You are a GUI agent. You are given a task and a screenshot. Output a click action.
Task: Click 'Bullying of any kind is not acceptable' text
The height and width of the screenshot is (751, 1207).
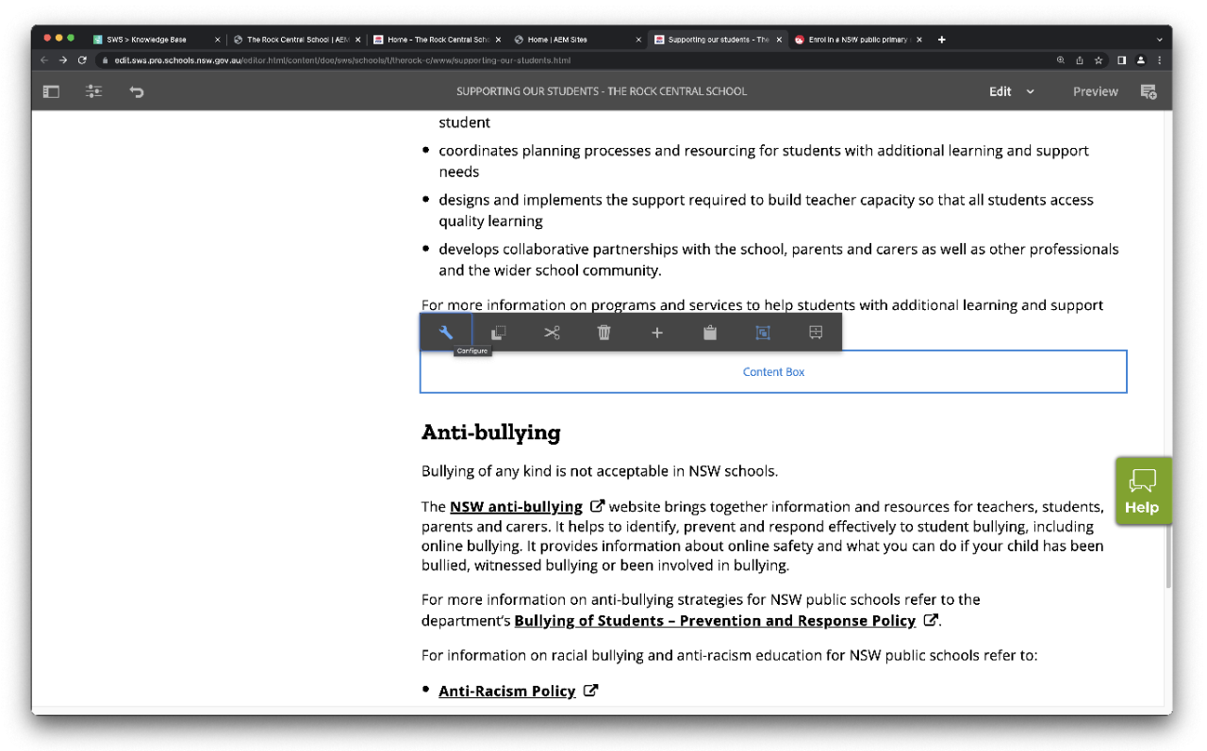click(x=600, y=471)
